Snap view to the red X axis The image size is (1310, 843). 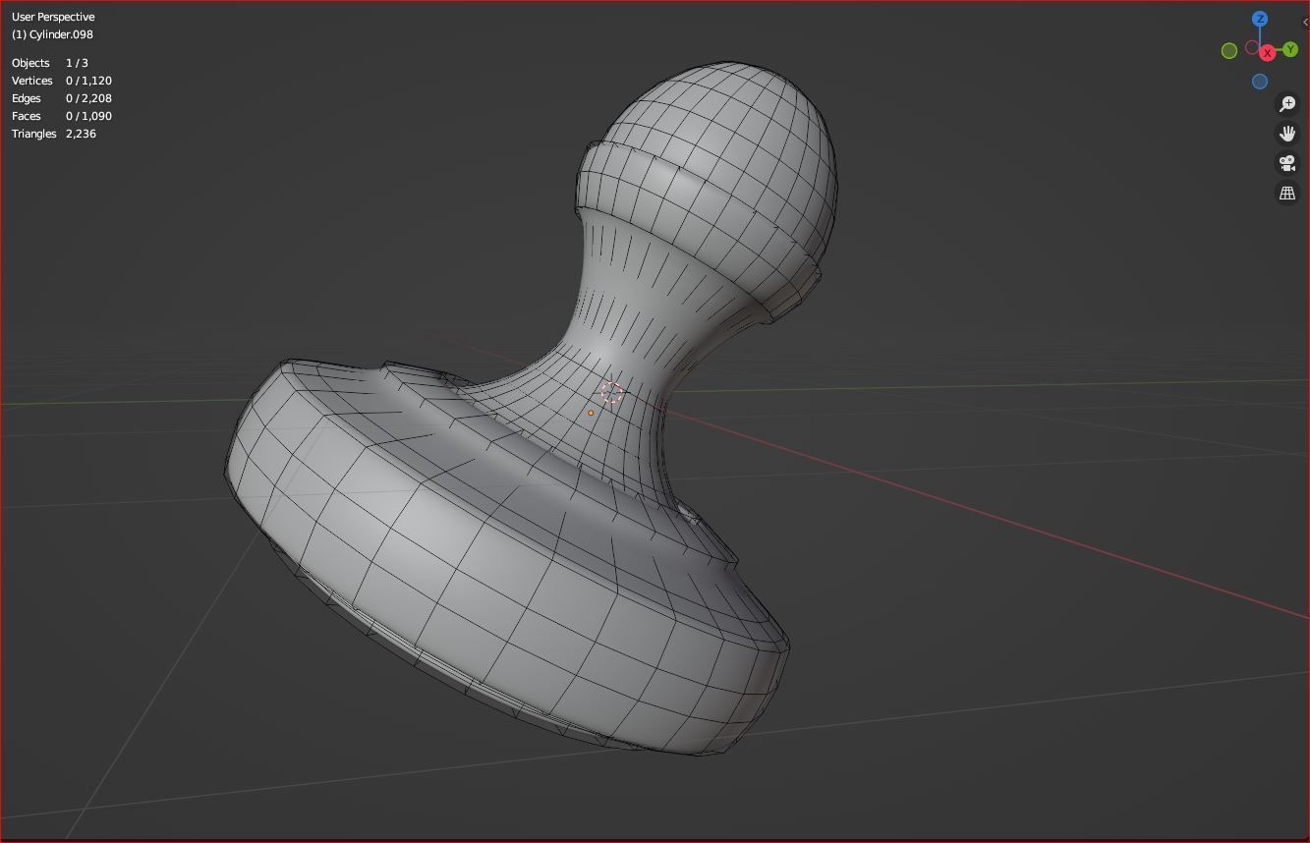tap(1268, 53)
